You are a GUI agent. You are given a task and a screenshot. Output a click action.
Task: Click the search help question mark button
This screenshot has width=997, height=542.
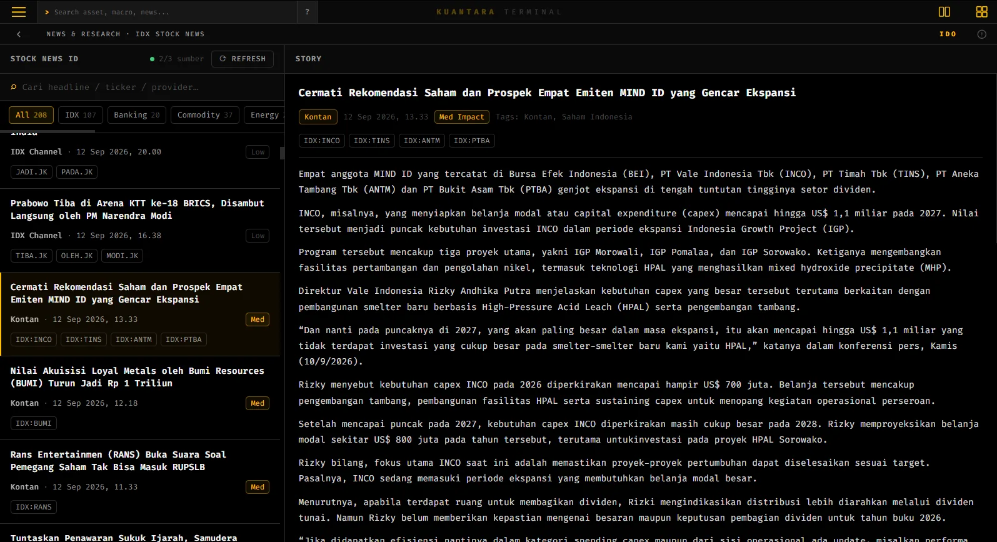307,12
